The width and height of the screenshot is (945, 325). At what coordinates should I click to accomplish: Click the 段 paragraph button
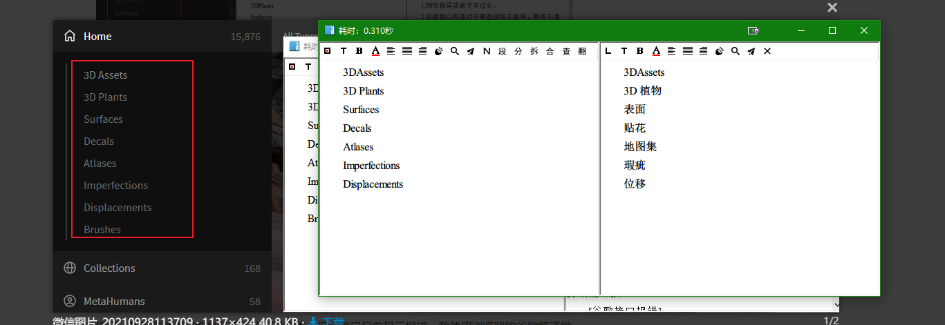(503, 51)
